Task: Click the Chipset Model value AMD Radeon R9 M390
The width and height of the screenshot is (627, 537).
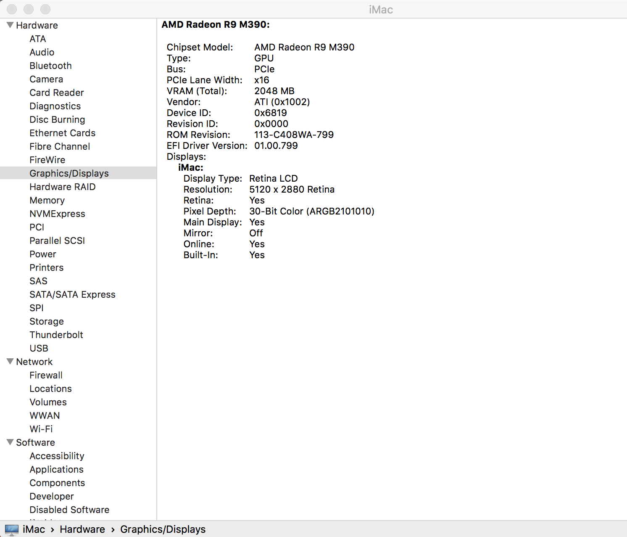Action: [x=304, y=47]
